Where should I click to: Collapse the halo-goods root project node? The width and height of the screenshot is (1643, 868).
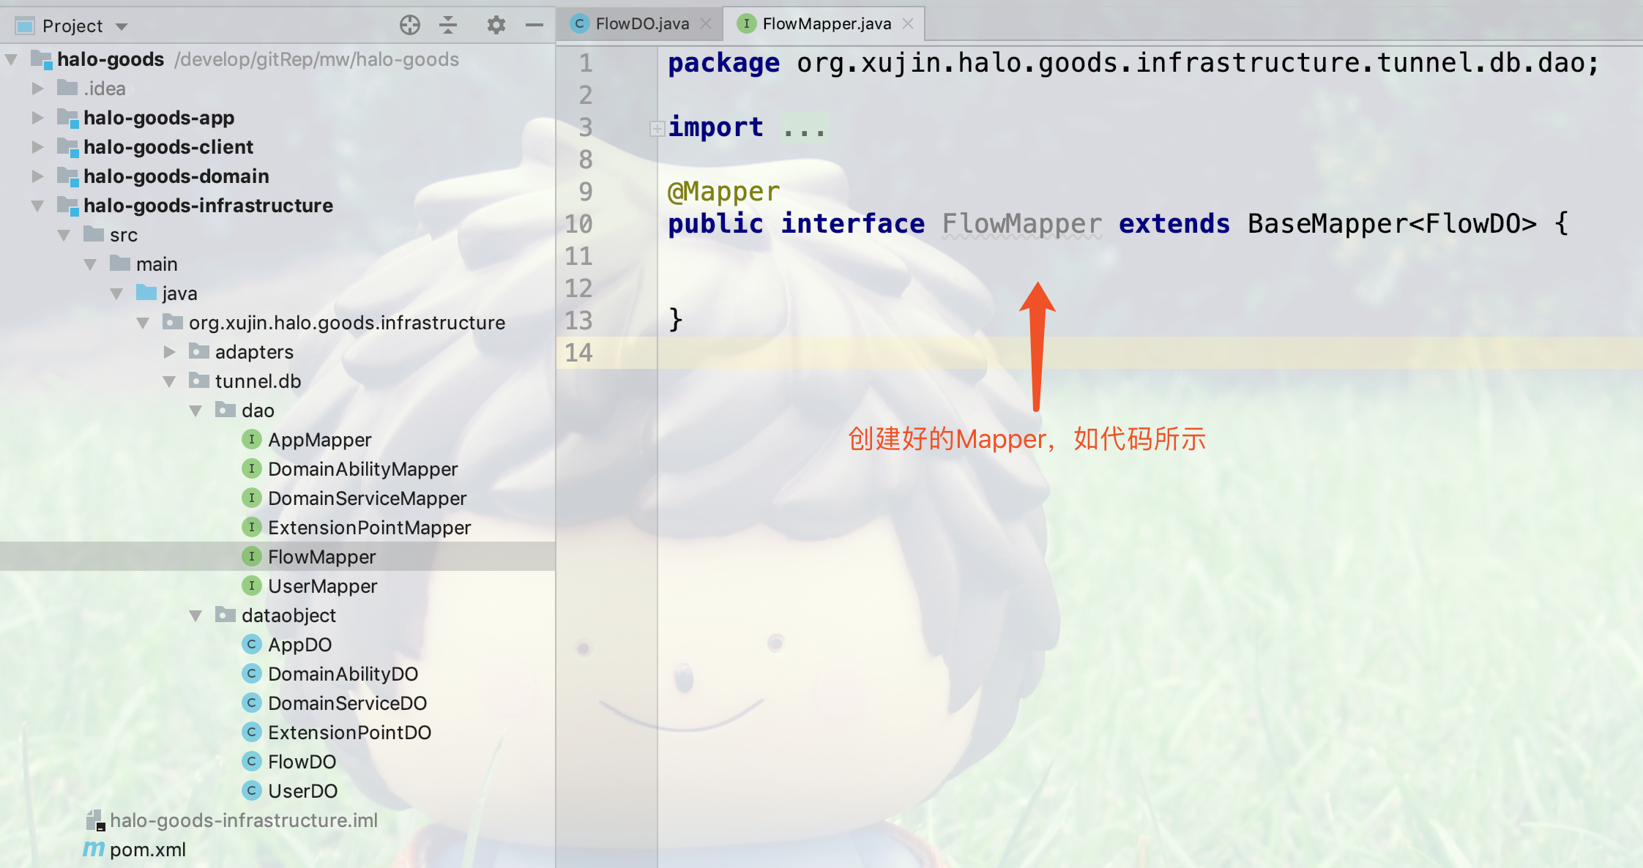(12, 59)
